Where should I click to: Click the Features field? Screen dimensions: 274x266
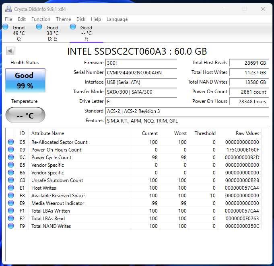(187, 121)
